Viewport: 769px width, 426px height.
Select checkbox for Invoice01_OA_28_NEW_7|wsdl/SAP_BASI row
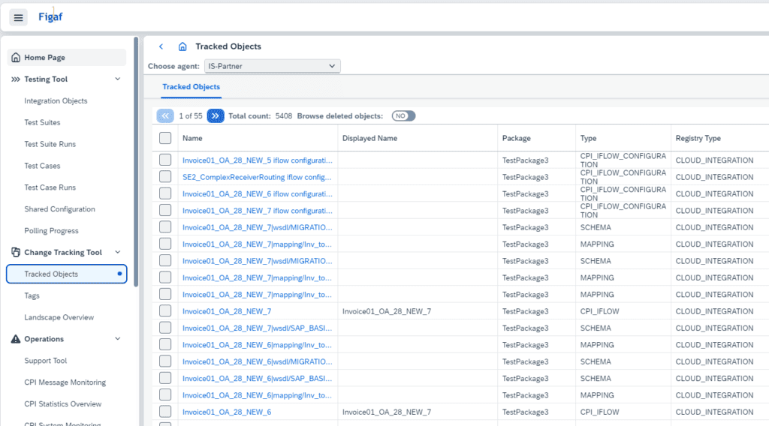click(x=165, y=328)
